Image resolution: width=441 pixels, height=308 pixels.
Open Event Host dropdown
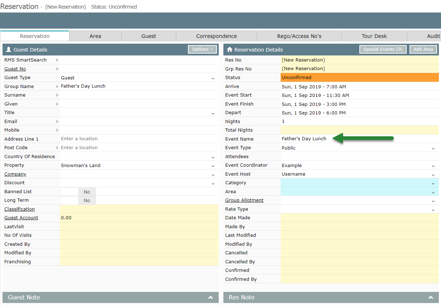(433, 175)
